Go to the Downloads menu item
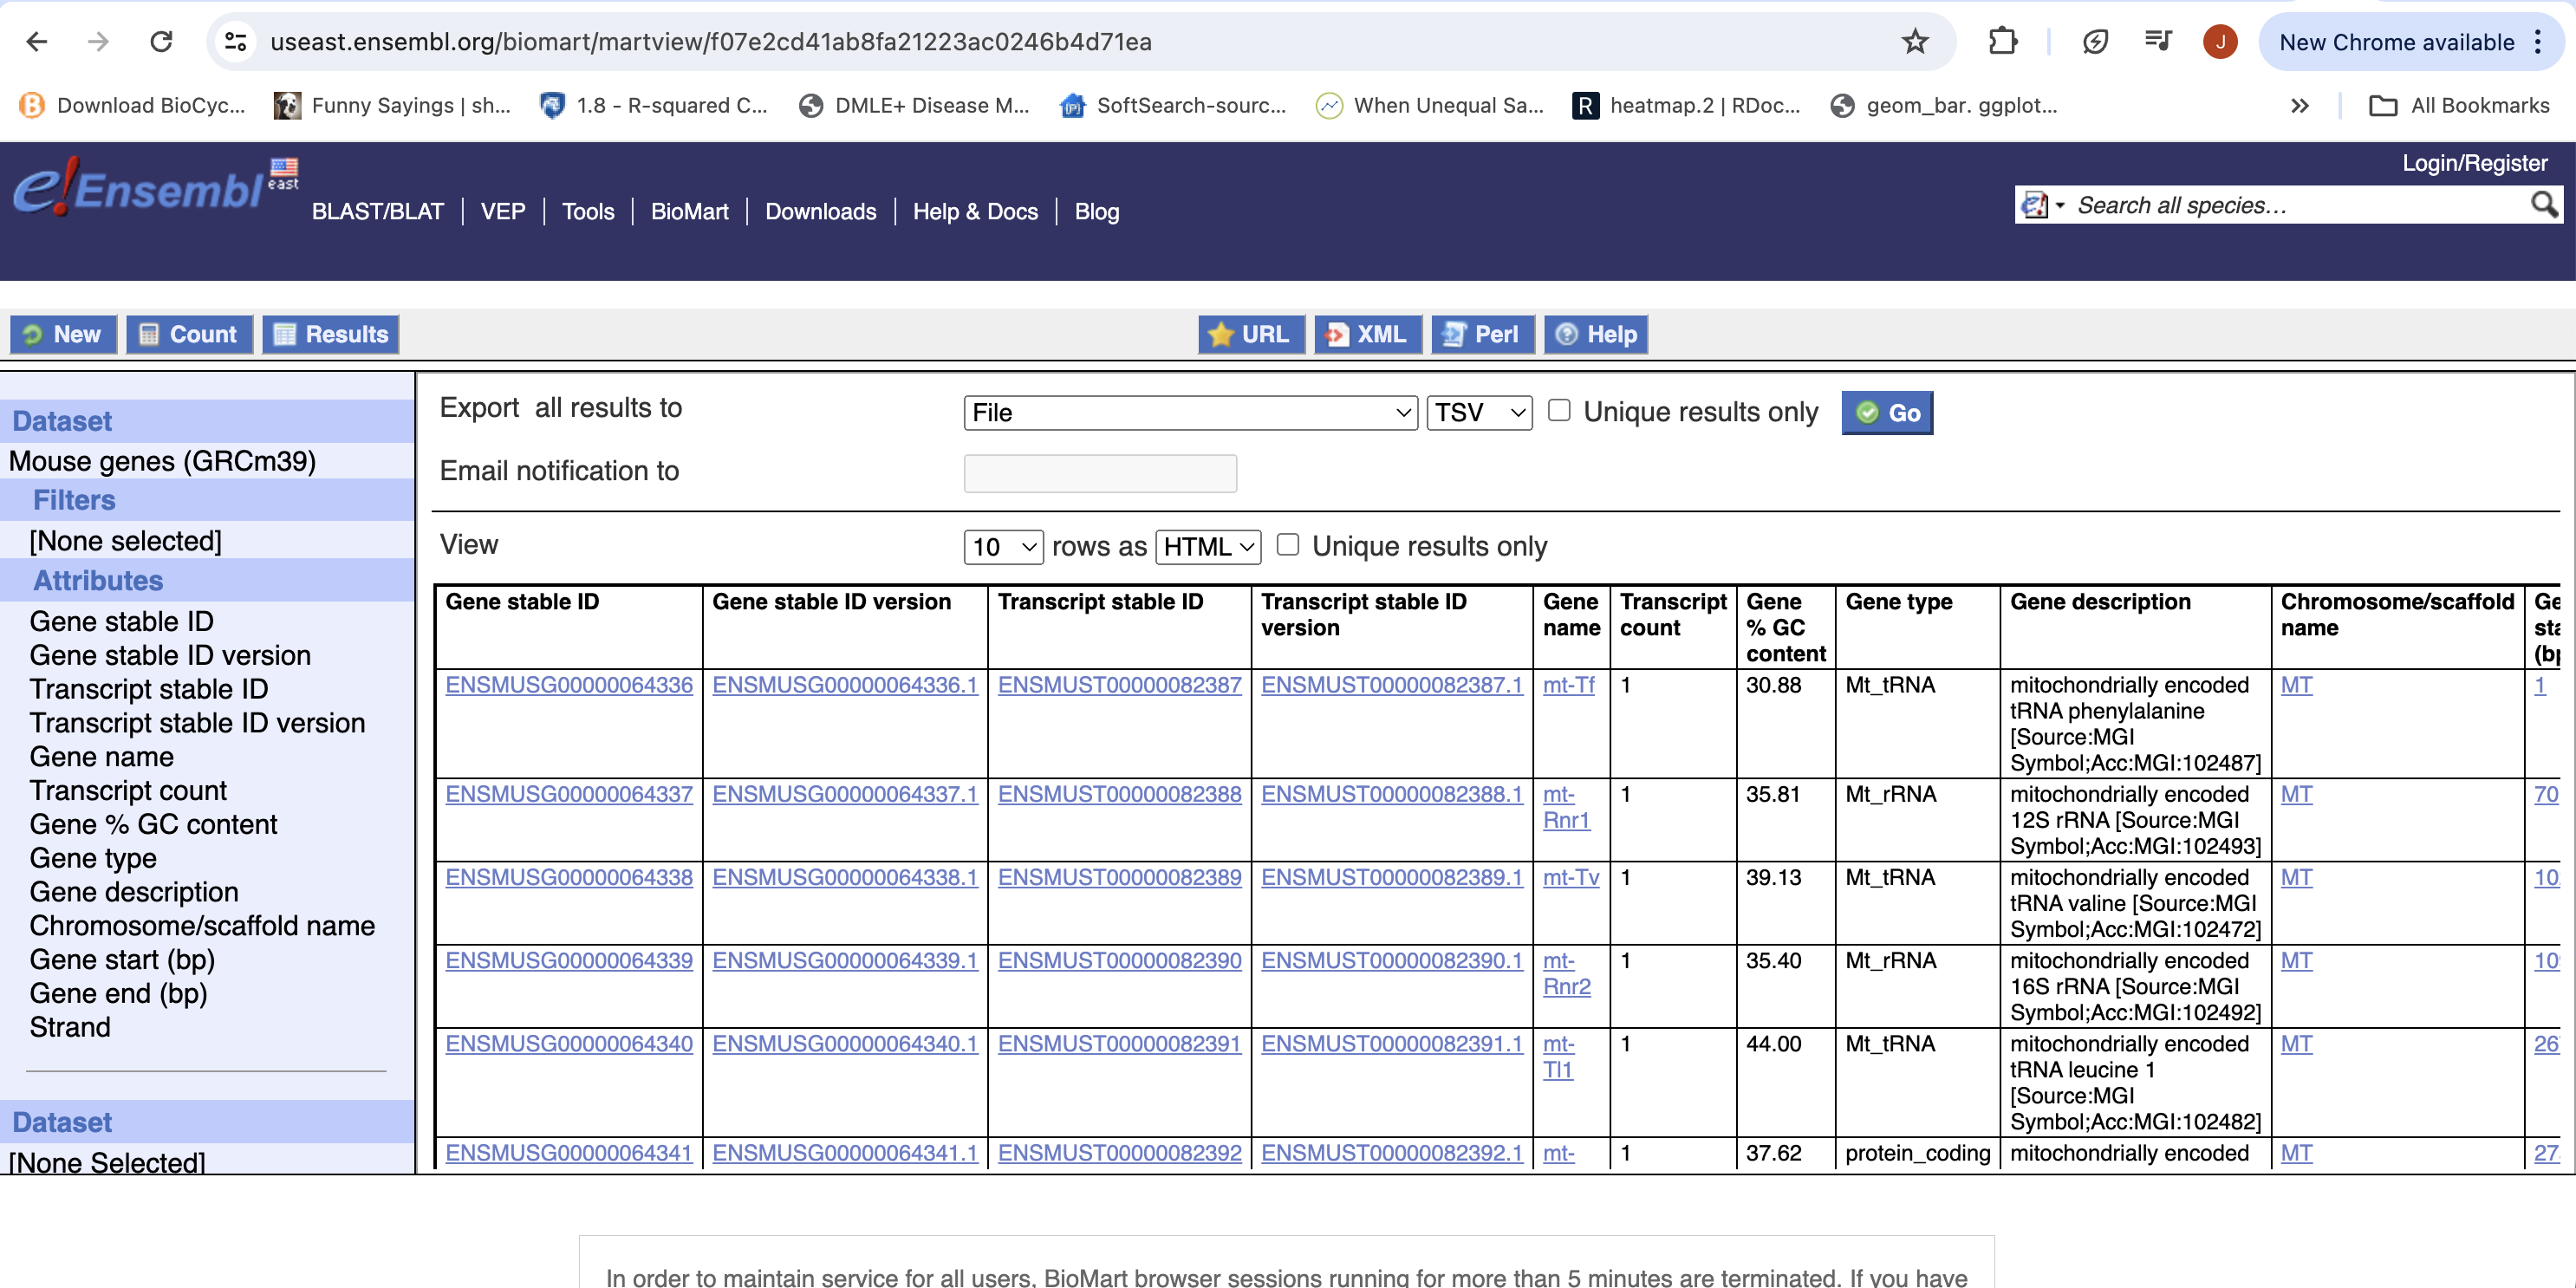The height and width of the screenshot is (1288, 2576). point(820,212)
